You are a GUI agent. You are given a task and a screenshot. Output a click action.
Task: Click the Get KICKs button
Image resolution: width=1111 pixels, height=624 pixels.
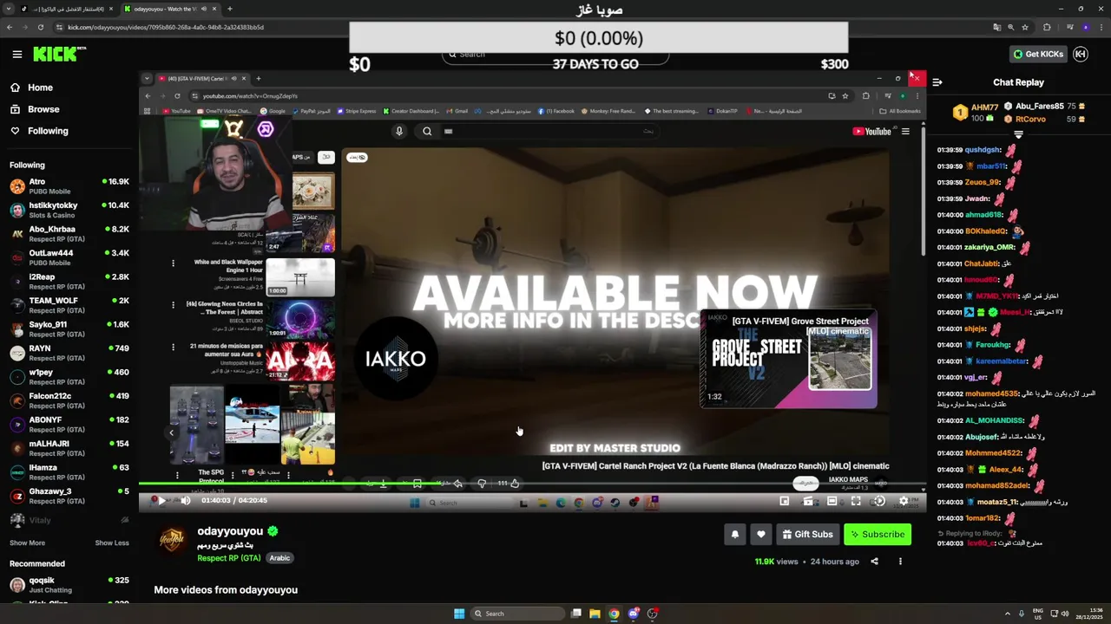(x=1037, y=54)
